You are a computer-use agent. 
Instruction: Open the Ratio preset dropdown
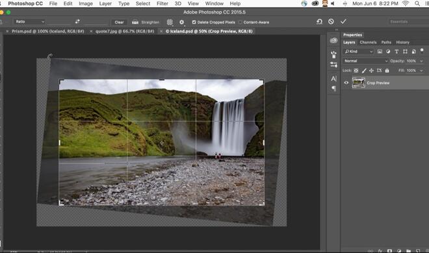click(29, 21)
